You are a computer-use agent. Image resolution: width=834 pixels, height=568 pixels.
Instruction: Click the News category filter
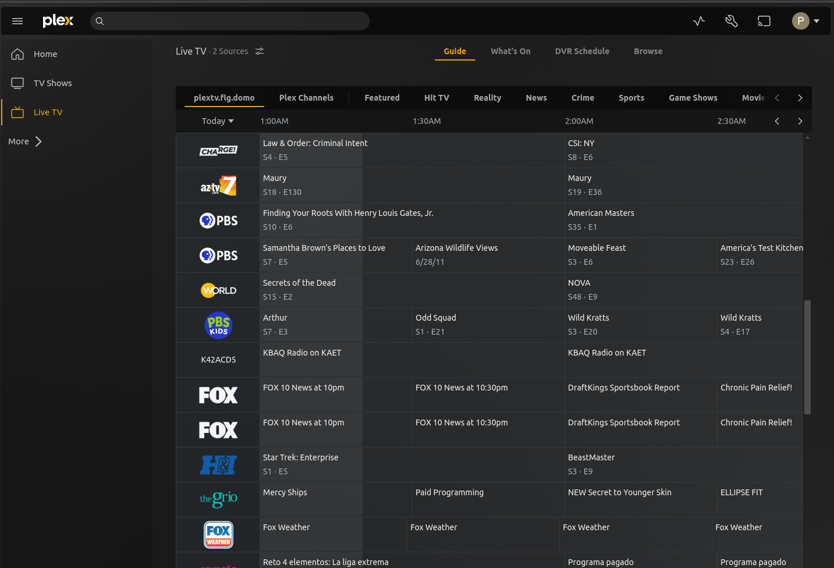click(x=536, y=98)
